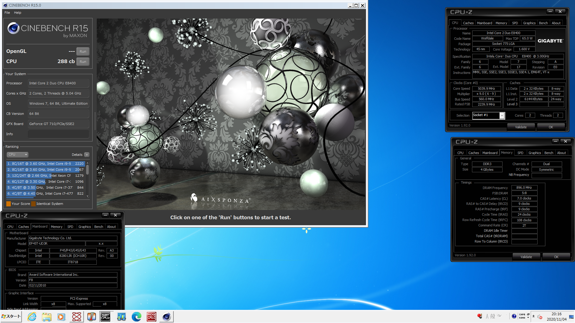The image size is (575, 323).
Task: Click the Cinebench title bar app icon
Action: [x=5, y=5]
